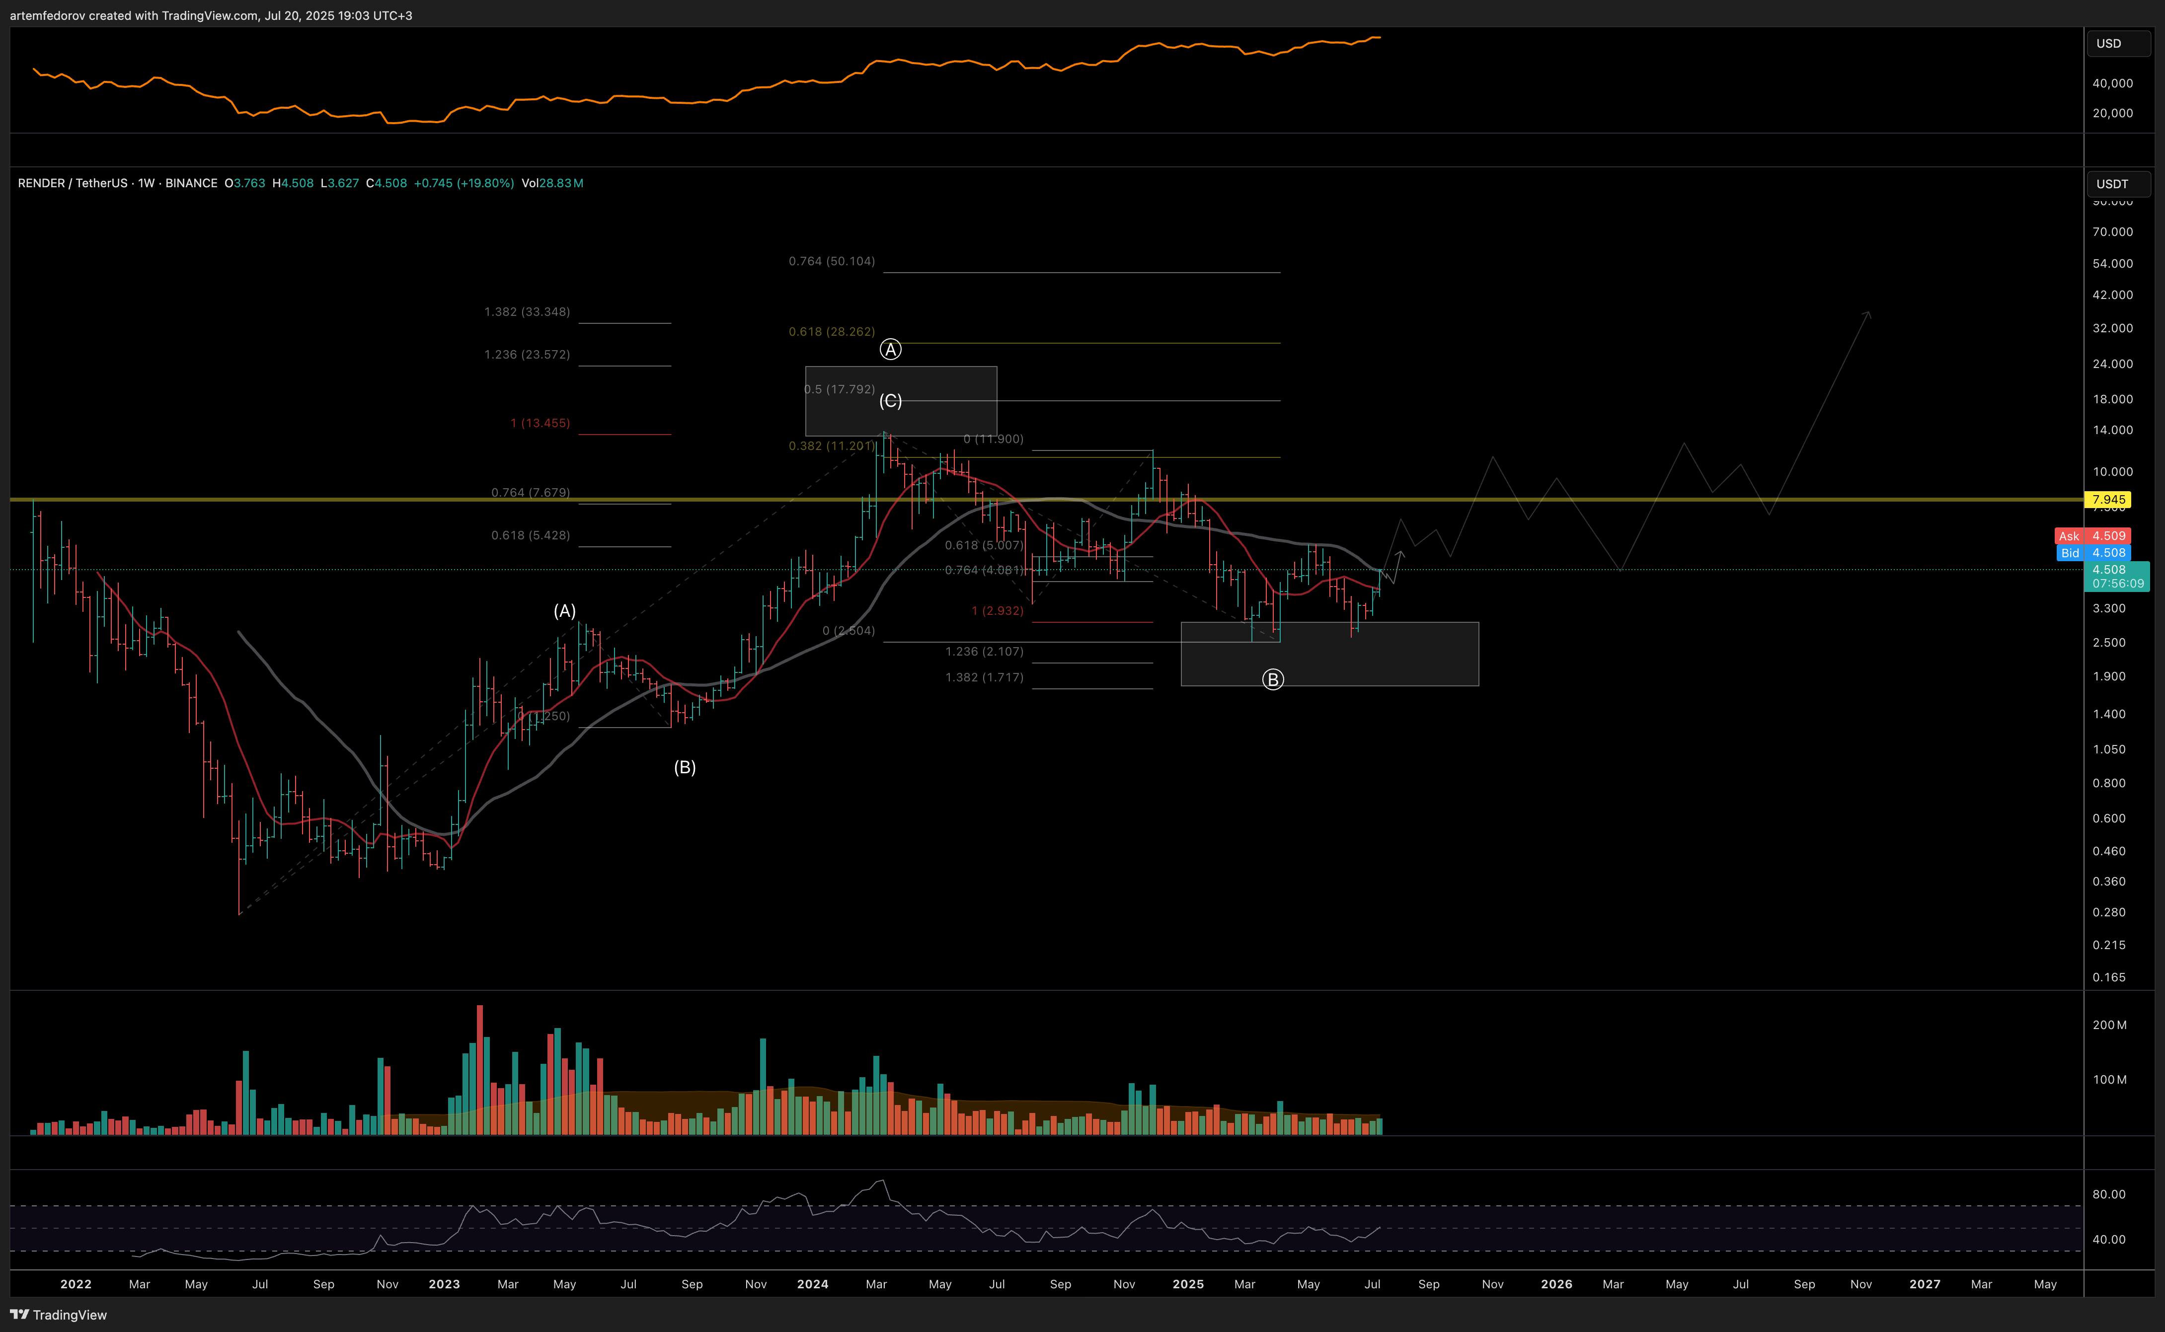Click the 0.618 (5.007) Fibonacci label
The height and width of the screenshot is (1332, 2165).
tap(984, 545)
